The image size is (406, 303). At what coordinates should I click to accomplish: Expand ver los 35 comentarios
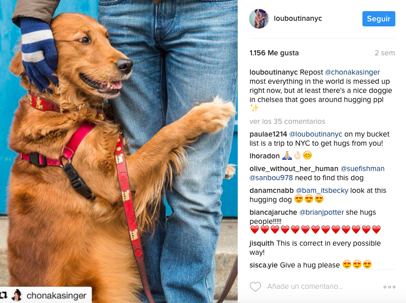coord(287,121)
